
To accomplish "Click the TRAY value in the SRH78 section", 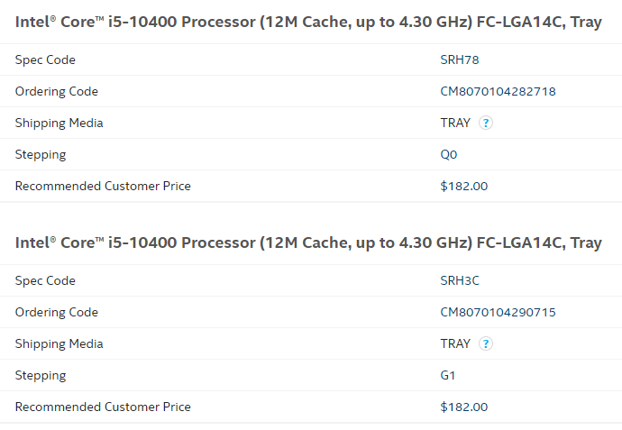I will (x=455, y=123).
